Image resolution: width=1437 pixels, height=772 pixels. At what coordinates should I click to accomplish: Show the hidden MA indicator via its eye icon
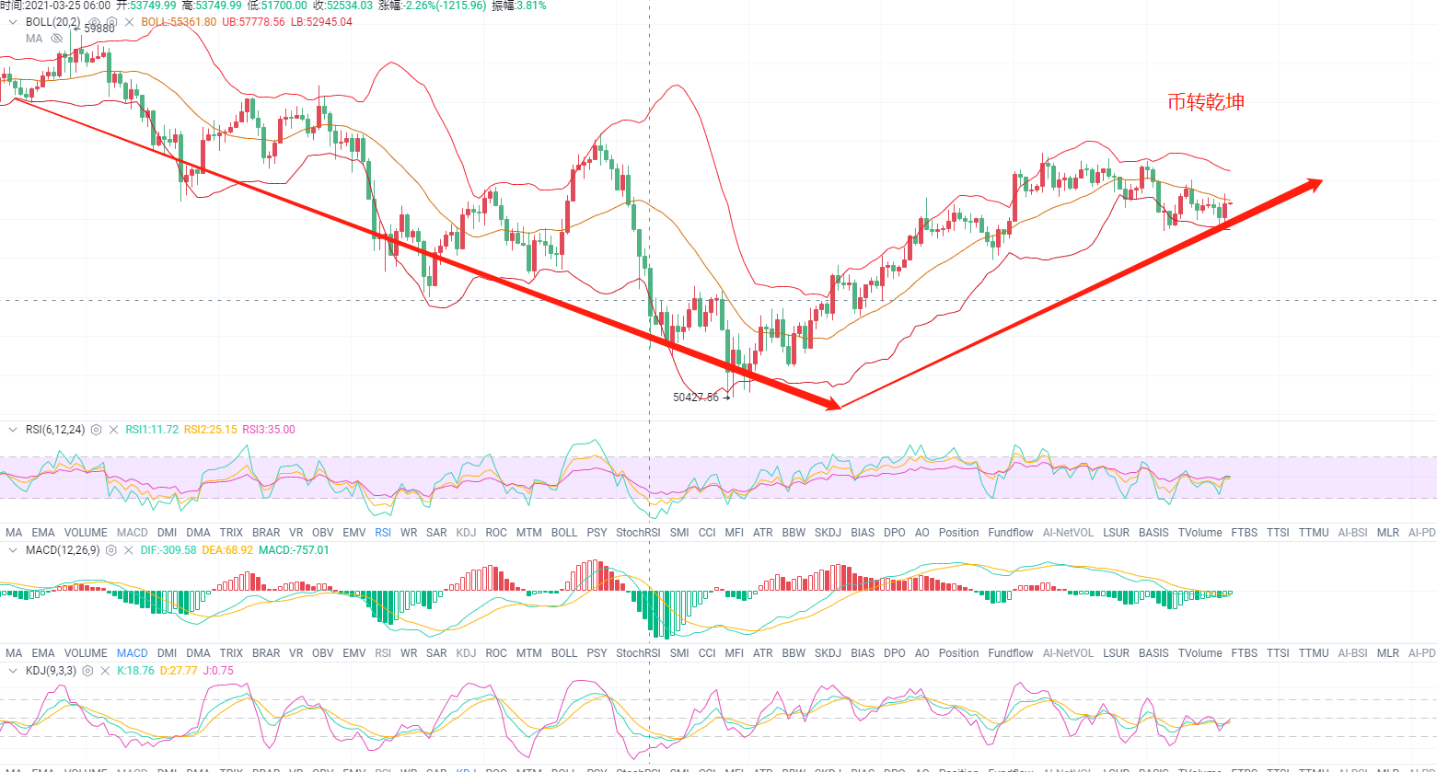coord(56,39)
